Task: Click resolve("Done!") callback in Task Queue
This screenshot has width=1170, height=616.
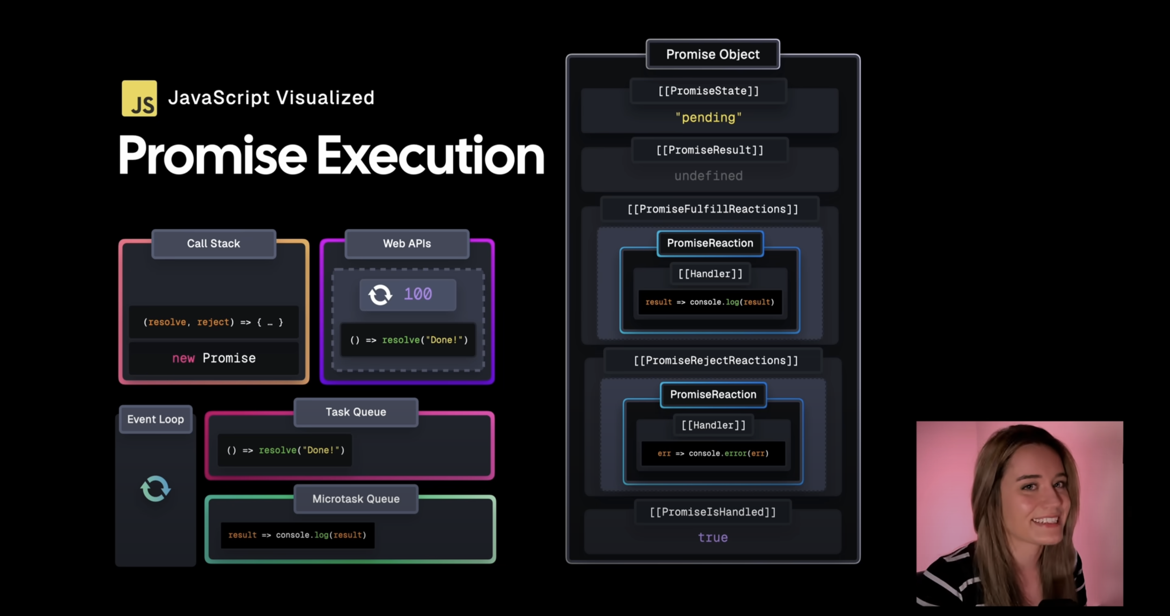Action: tap(285, 450)
